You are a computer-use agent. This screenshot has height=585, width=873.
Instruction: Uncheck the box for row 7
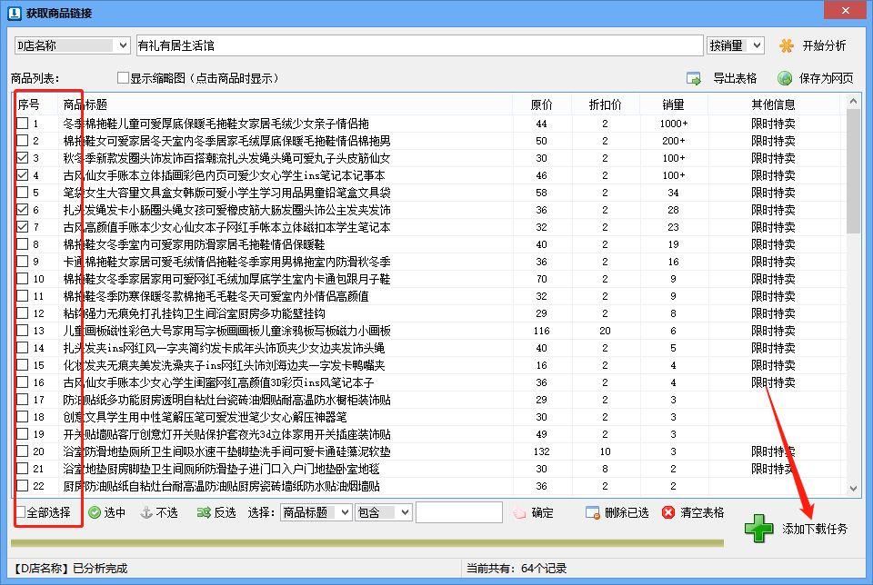click(x=22, y=227)
